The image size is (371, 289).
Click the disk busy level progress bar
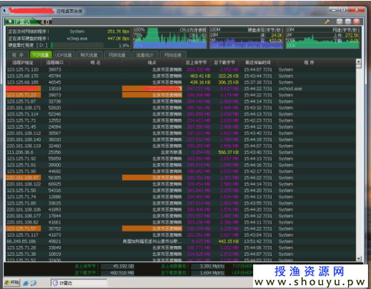pos(77,45)
